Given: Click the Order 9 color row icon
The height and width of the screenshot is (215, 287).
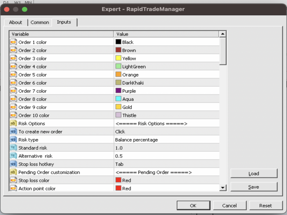Looking at the screenshot, I should pos(13,107).
